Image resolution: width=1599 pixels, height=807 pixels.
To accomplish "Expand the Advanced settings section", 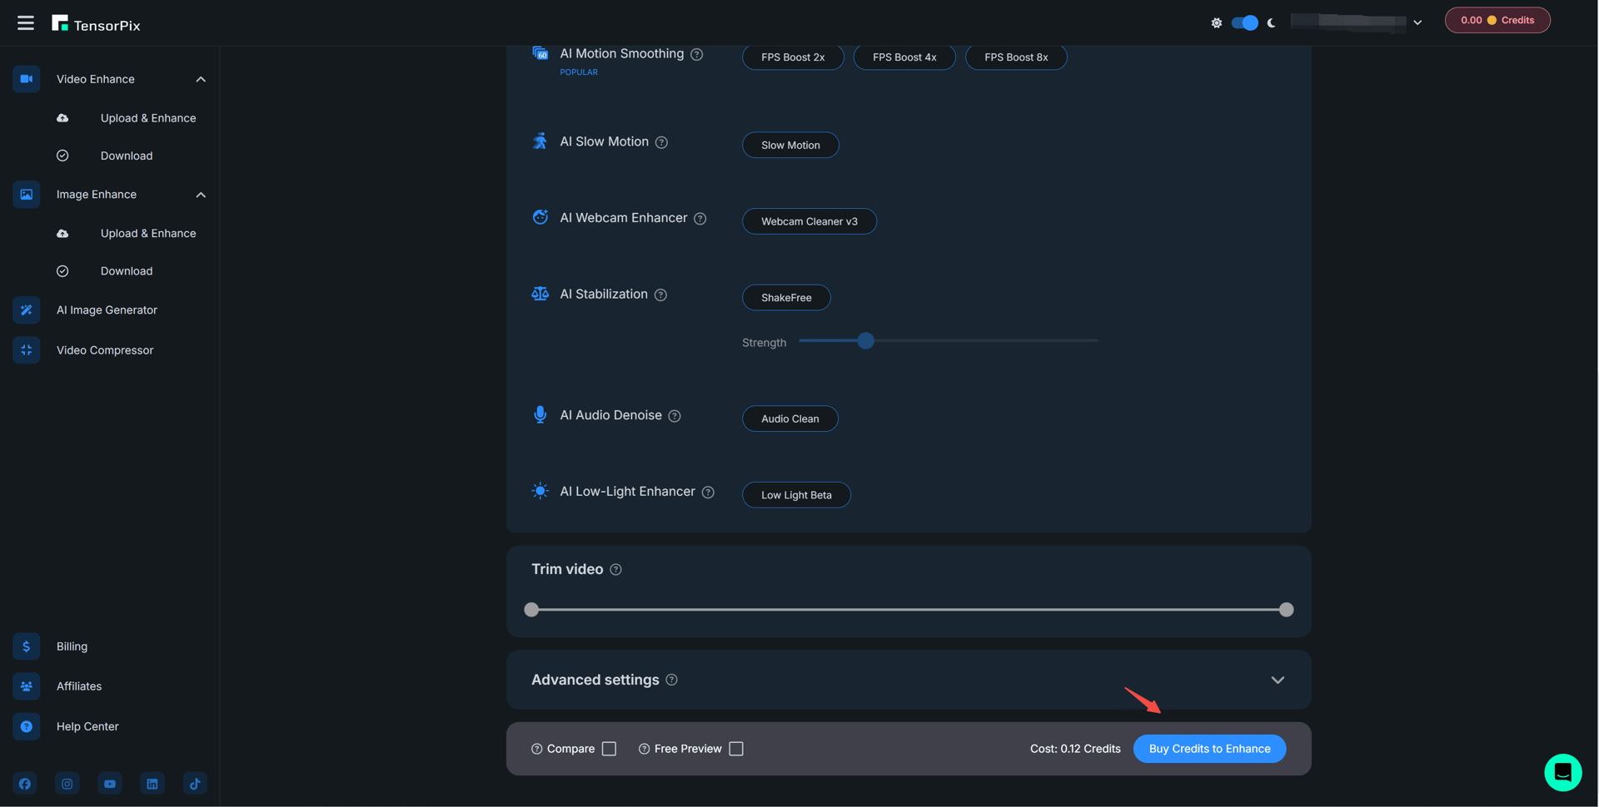I will click(x=1278, y=681).
